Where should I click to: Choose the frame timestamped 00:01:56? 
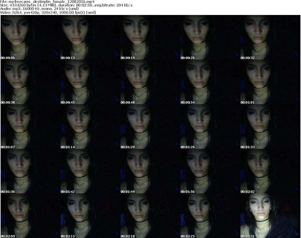210,171
